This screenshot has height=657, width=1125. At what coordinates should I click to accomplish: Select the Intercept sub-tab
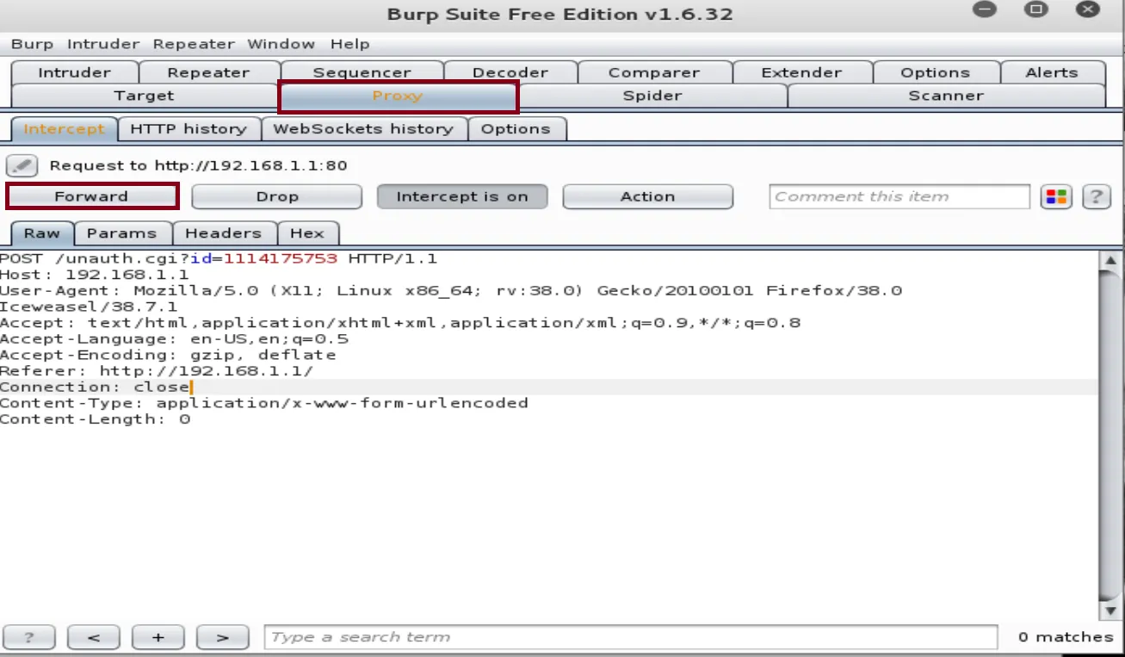click(x=64, y=129)
